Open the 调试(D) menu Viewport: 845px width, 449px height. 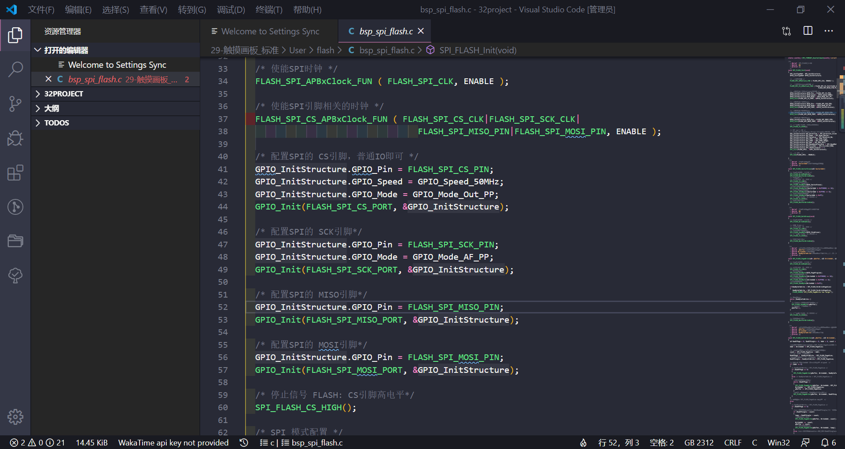(231, 10)
